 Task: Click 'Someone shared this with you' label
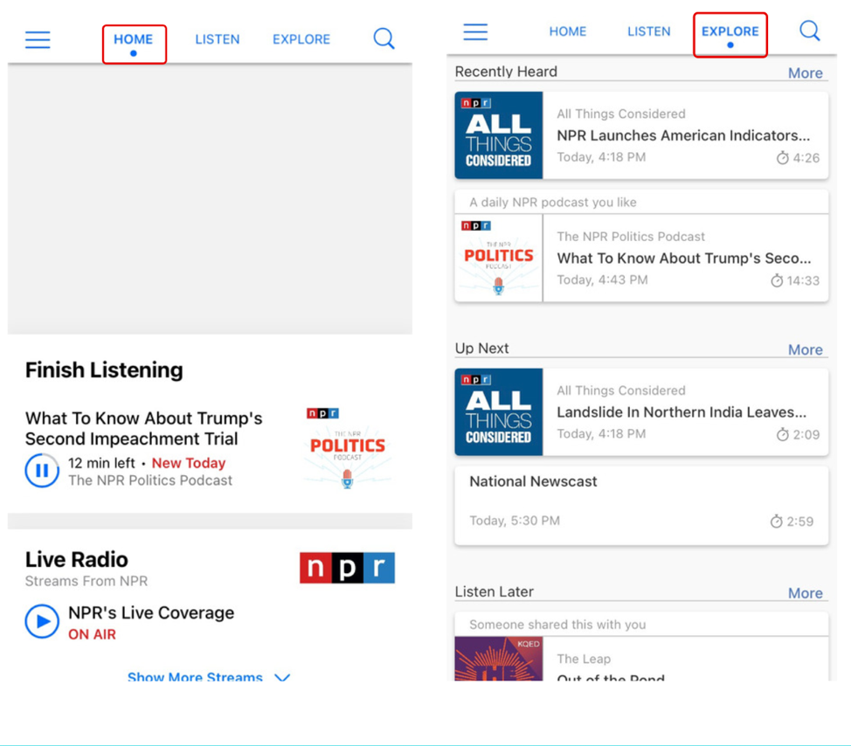[558, 625]
